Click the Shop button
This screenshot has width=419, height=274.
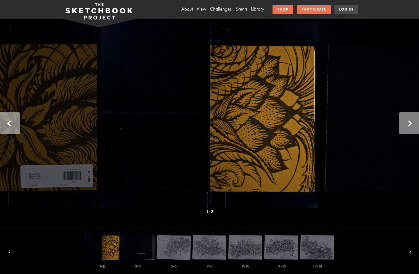tap(283, 9)
